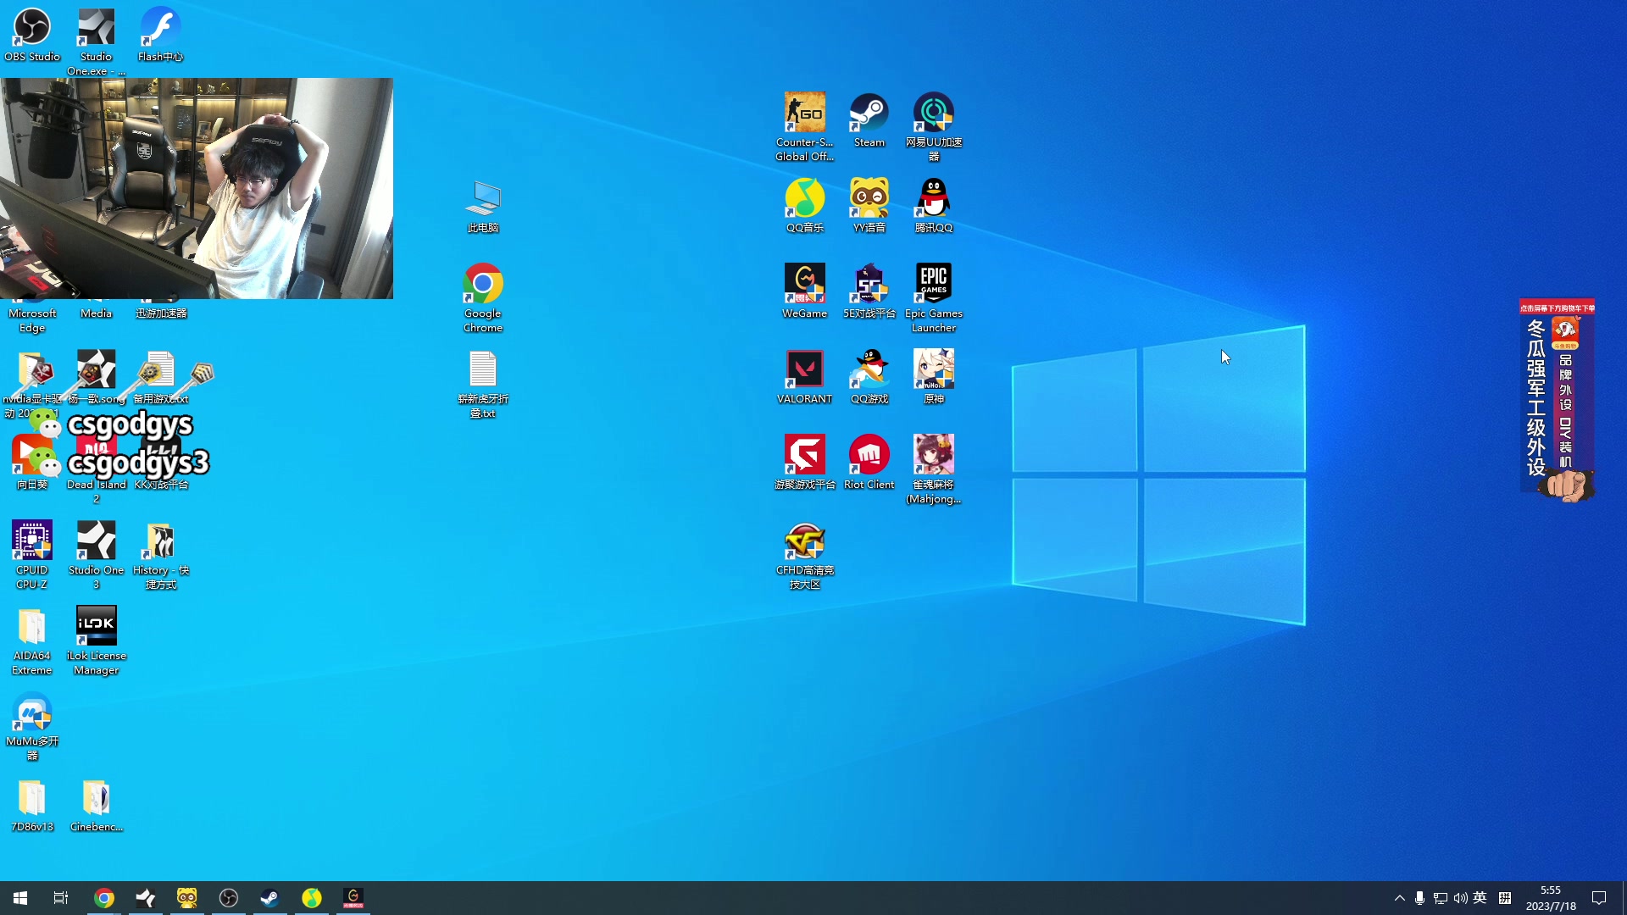Select the History - 快捷方式 shortcut
The height and width of the screenshot is (915, 1627).
point(161,555)
